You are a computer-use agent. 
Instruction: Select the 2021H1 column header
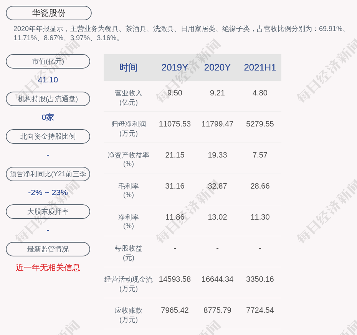point(260,67)
